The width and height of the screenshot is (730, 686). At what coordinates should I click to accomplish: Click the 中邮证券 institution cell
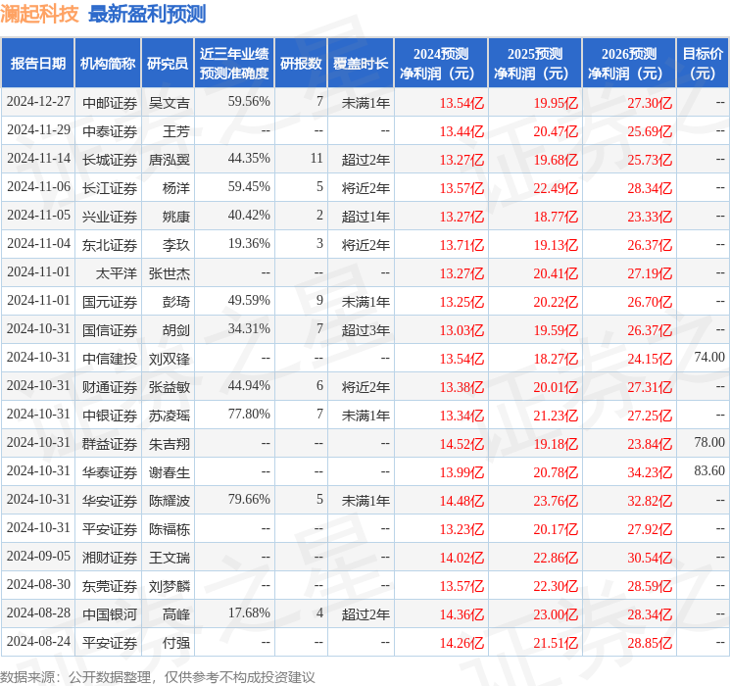(110, 103)
